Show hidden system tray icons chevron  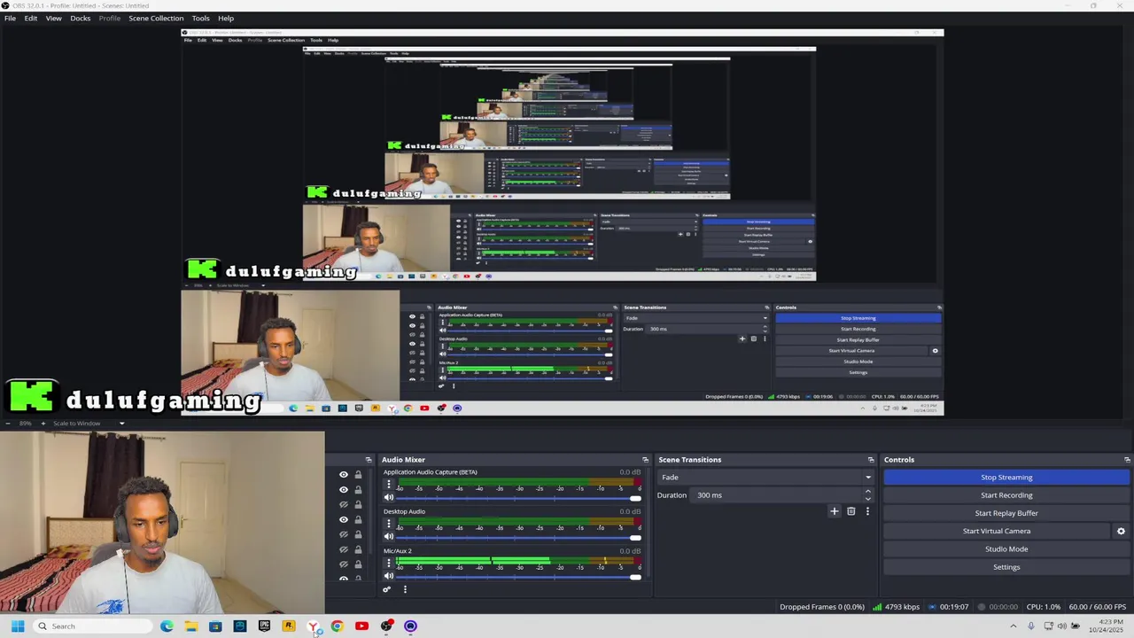(x=1014, y=626)
